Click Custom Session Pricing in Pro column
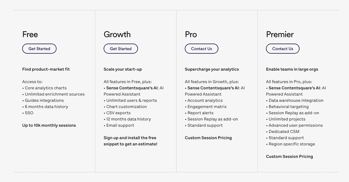This screenshot has height=182, width=349. (x=208, y=138)
